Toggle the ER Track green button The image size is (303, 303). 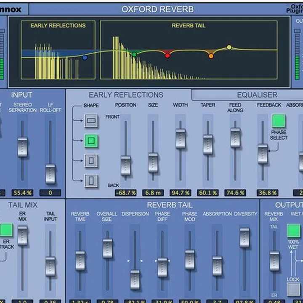(6, 230)
